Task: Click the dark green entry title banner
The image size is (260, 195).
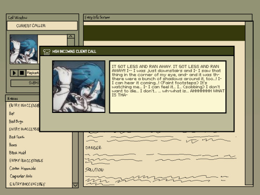Action: pos(164,33)
